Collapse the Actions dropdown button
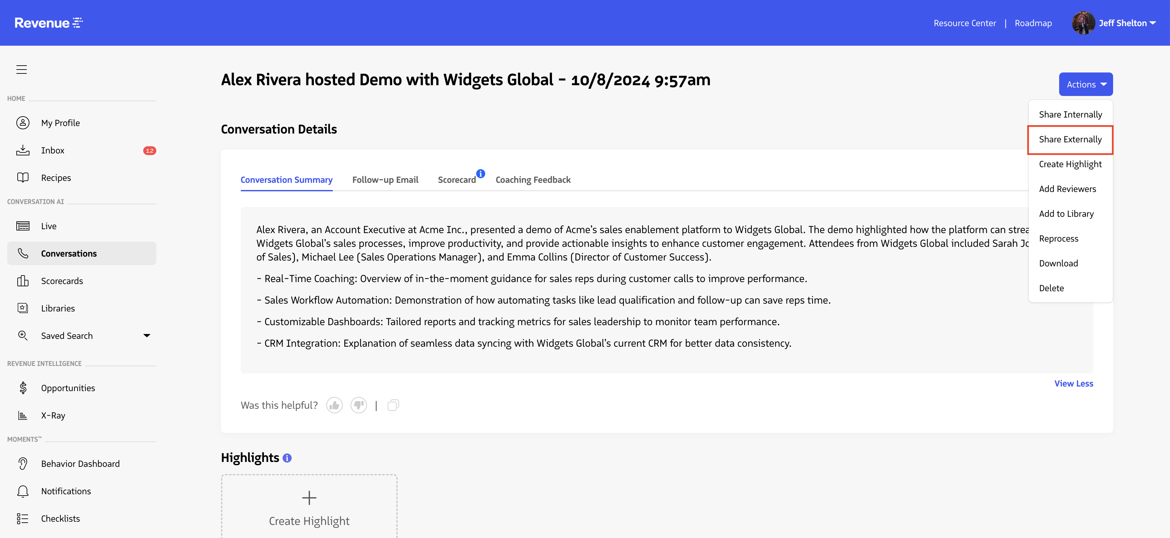The image size is (1170, 538). 1086,84
